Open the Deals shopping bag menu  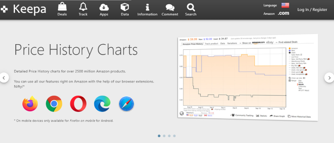pos(62,9)
